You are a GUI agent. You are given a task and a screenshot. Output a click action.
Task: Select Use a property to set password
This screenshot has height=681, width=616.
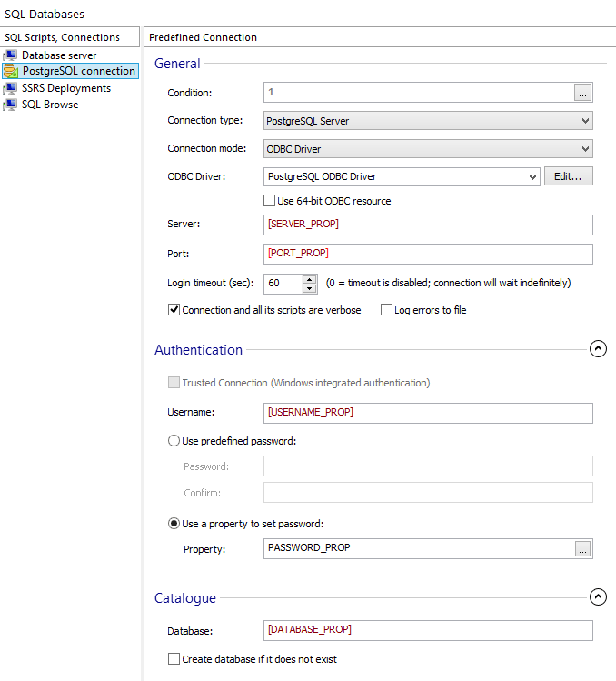pos(174,524)
